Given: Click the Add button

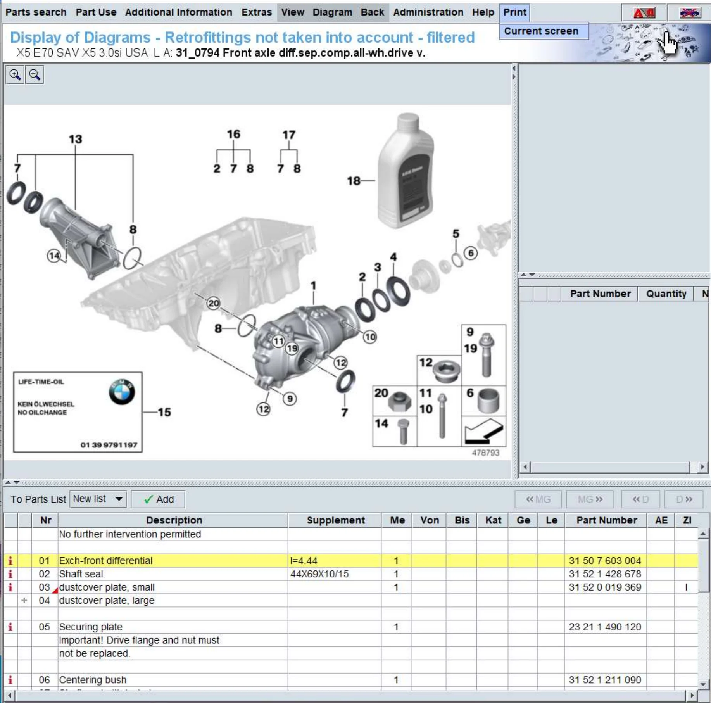Looking at the screenshot, I should pos(158,499).
